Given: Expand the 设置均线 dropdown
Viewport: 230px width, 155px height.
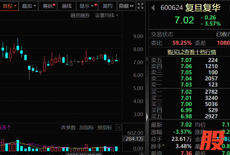Looking at the screenshot, I should click(x=107, y=15).
